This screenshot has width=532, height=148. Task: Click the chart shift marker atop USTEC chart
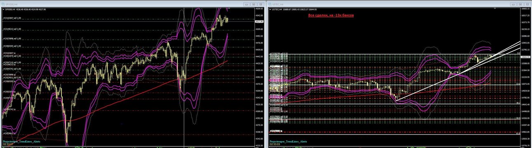tap(495, 9)
